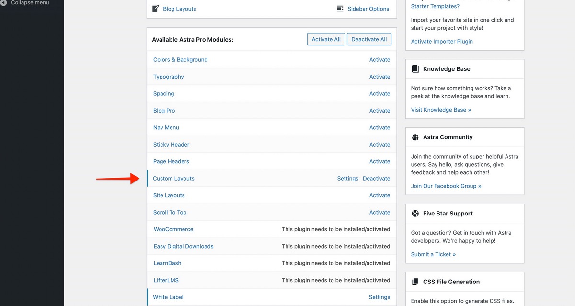Click the CSS File Generation heading
The width and height of the screenshot is (575, 306).
coord(451,282)
